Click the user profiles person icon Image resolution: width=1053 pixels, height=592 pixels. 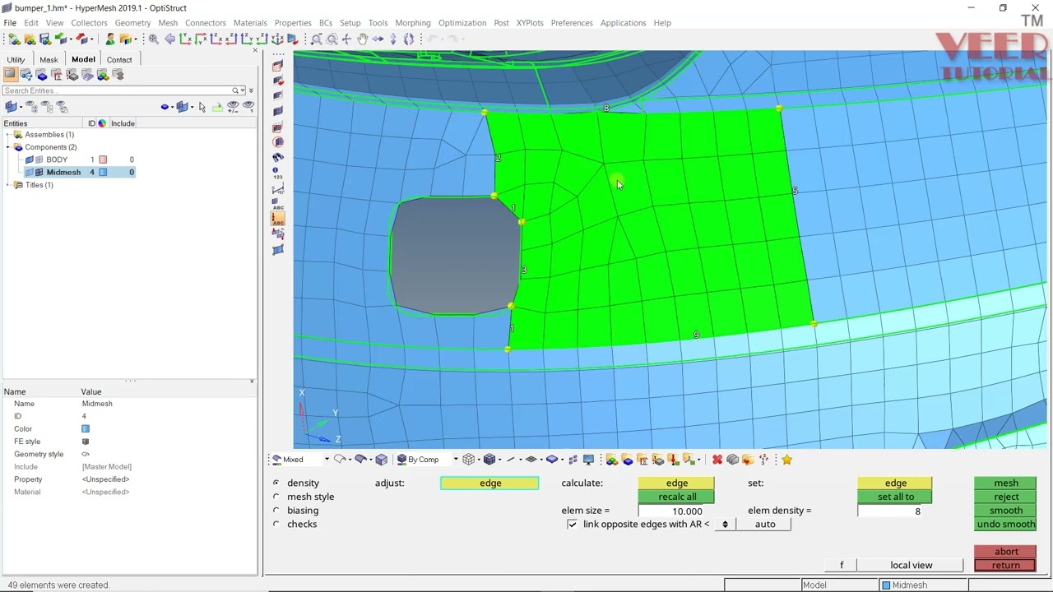click(109, 39)
